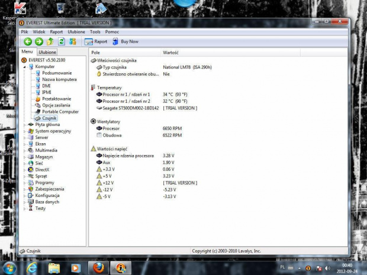Screen dimensions: 367x275
Task: Click the Refresh toolbar icon
Action: tap(62, 41)
